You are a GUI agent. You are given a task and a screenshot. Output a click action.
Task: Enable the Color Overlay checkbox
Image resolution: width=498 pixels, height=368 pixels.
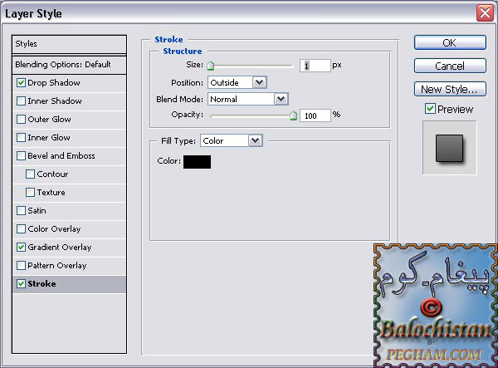click(21, 228)
